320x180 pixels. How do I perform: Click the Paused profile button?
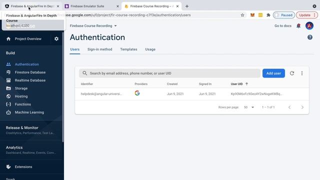coord(284,15)
